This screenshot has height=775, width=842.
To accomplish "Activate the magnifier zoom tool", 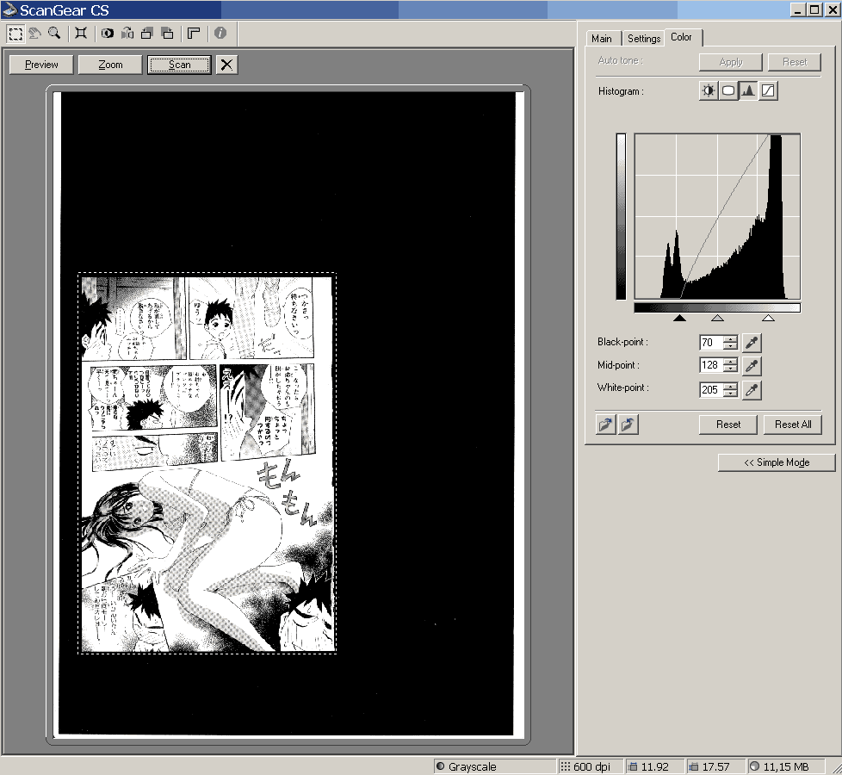I will 54,34.
